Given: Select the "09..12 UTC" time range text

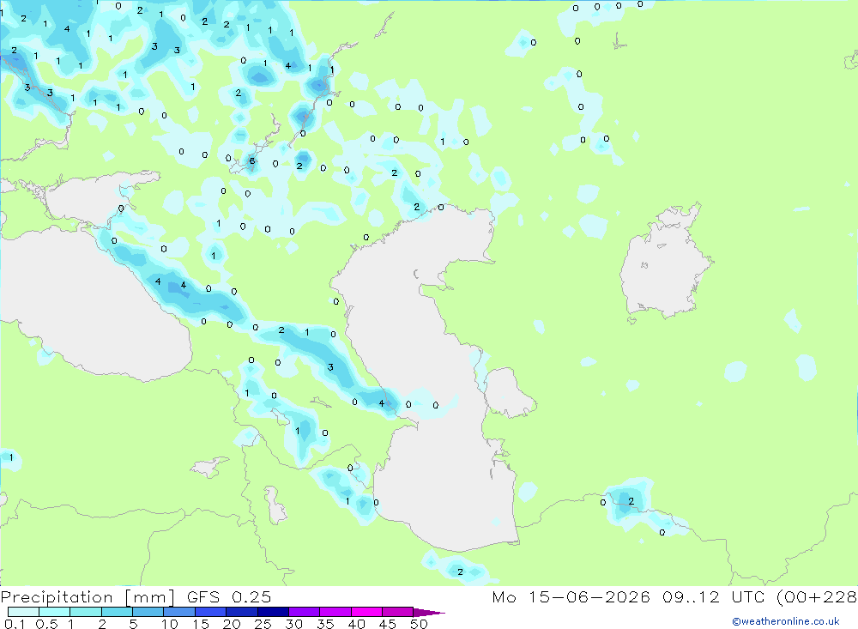Looking at the screenshot, I should 713,596.
